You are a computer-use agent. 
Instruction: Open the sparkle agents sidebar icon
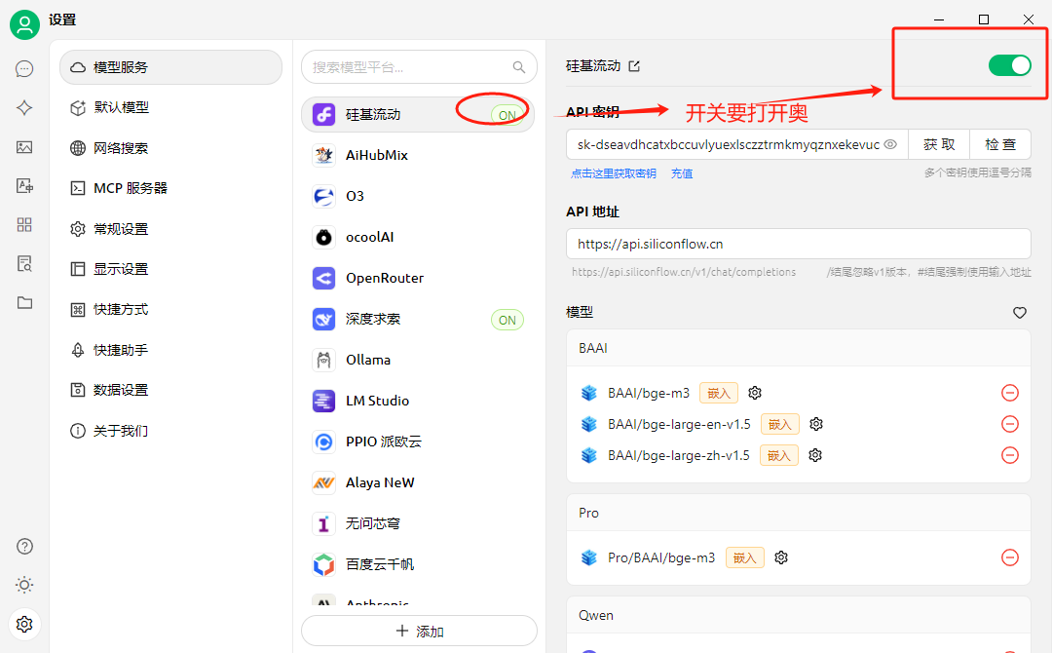(24, 107)
